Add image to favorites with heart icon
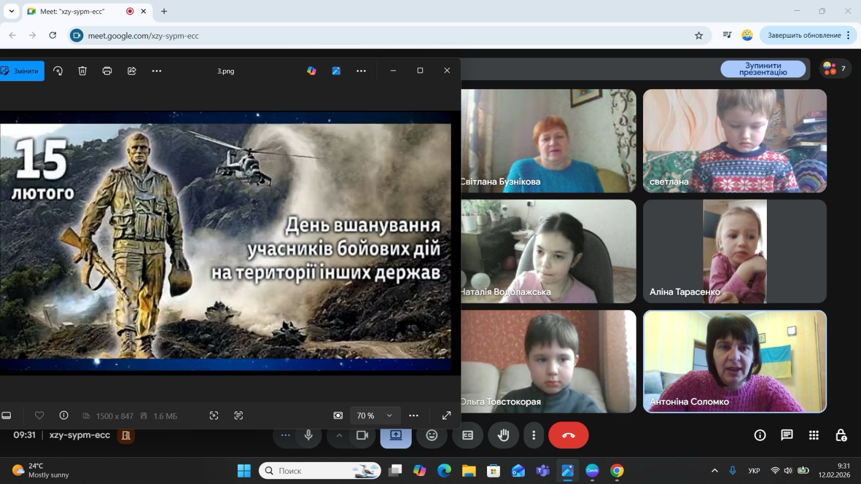The height and width of the screenshot is (484, 861). tap(39, 416)
